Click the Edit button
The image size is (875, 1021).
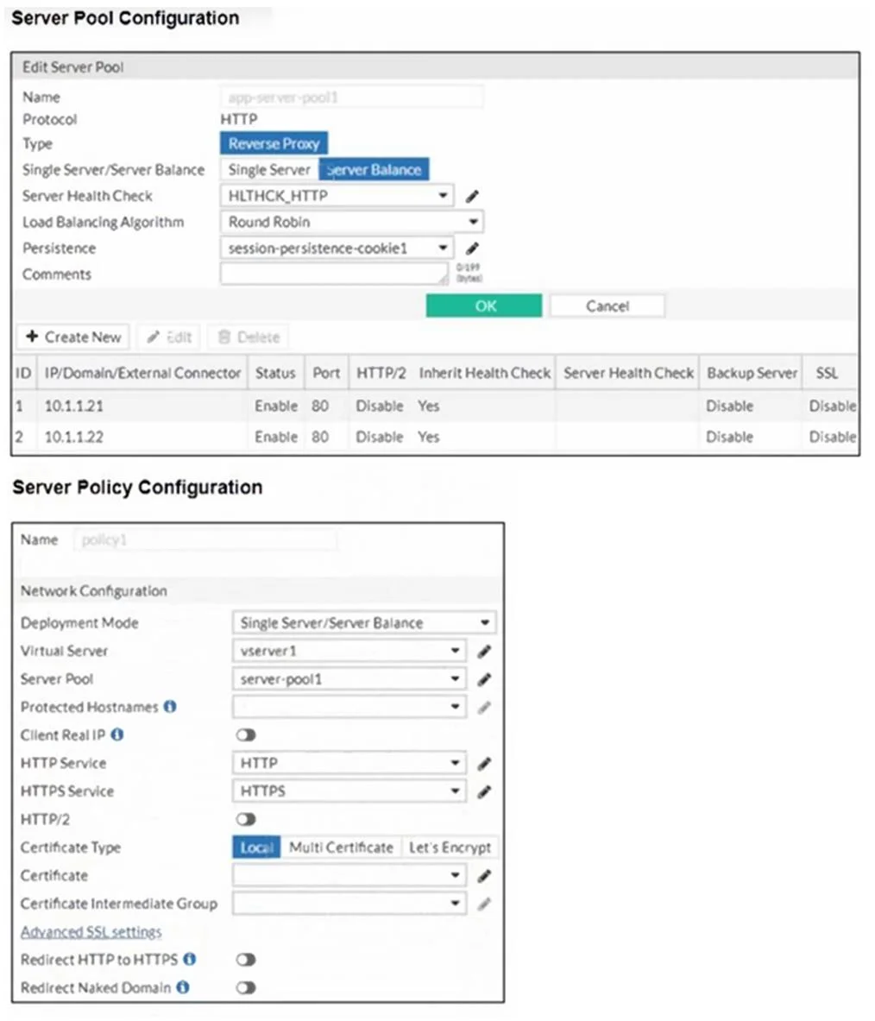(169, 337)
